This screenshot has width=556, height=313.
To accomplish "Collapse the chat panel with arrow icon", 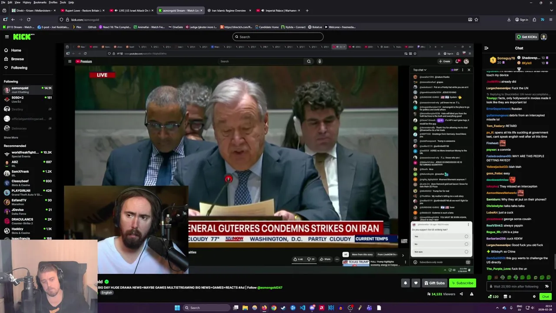I will pyautogui.click(x=486, y=48).
